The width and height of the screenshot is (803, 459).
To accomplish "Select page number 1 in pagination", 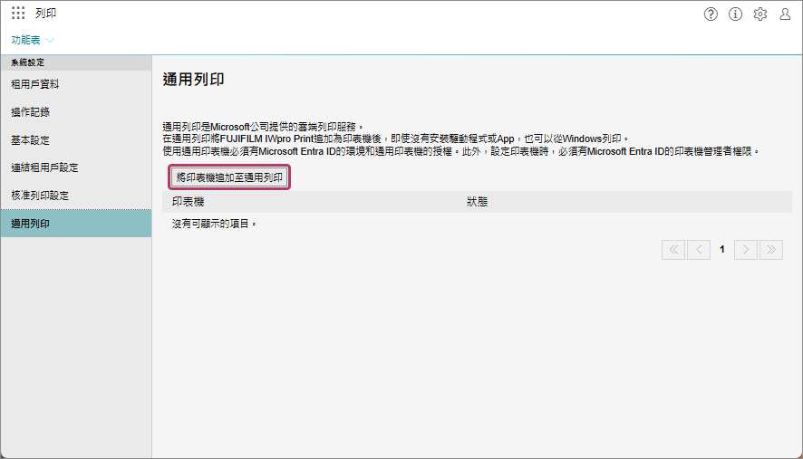I will (x=722, y=249).
